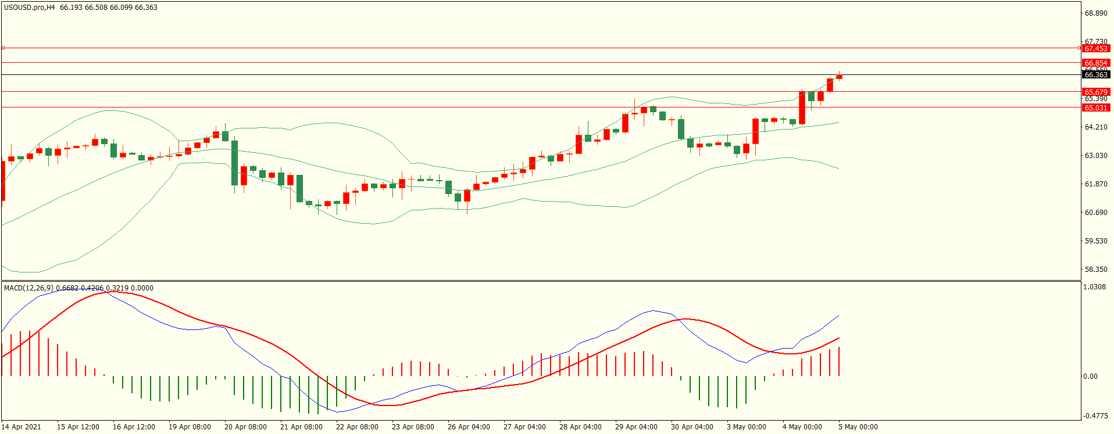The height and width of the screenshot is (434, 1114).
Task: Click the 20 Apr 08:00 time label
Action: pyautogui.click(x=245, y=427)
